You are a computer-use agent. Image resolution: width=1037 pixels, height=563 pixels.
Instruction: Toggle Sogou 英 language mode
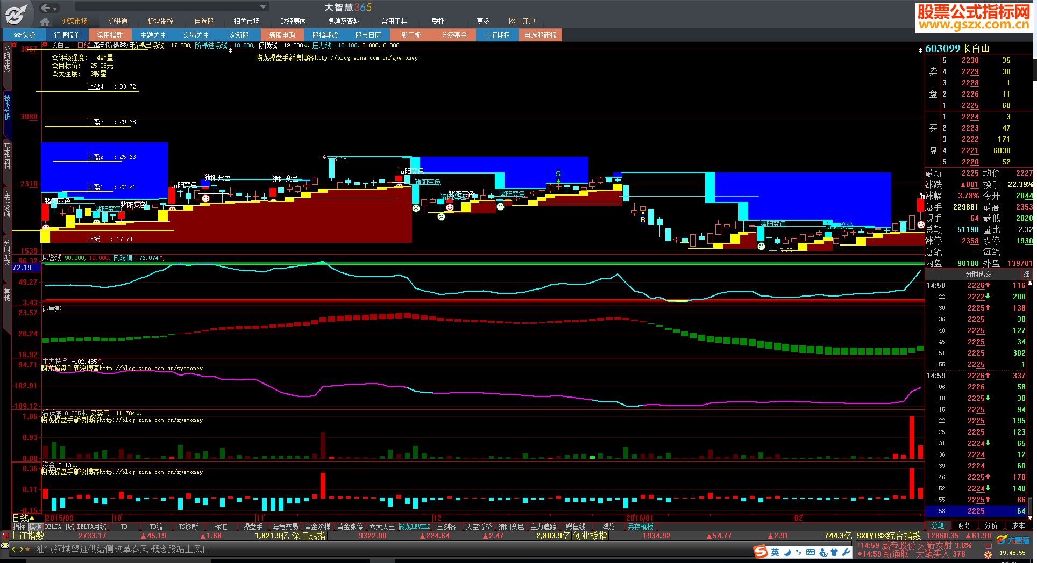775,552
